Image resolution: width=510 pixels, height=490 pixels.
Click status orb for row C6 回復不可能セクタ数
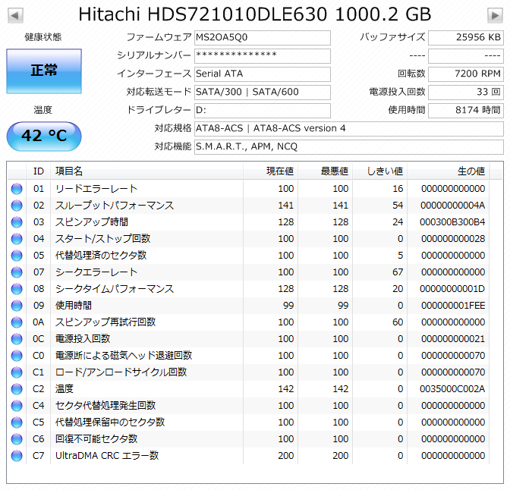[x=17, y=439]
